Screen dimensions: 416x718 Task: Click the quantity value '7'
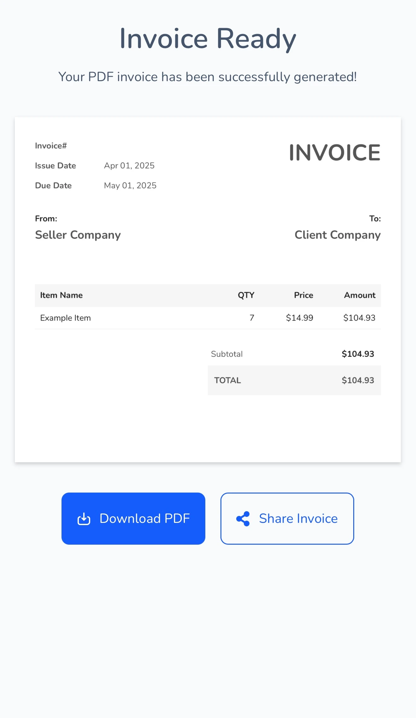(x=252, y=318)
